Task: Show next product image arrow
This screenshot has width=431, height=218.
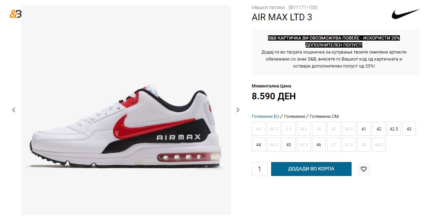Action: (x=238, y=110)
